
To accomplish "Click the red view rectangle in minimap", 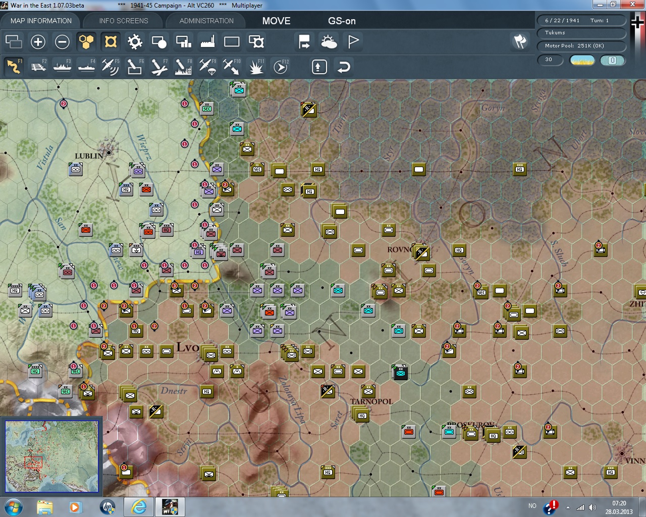I will coord(33,462).
